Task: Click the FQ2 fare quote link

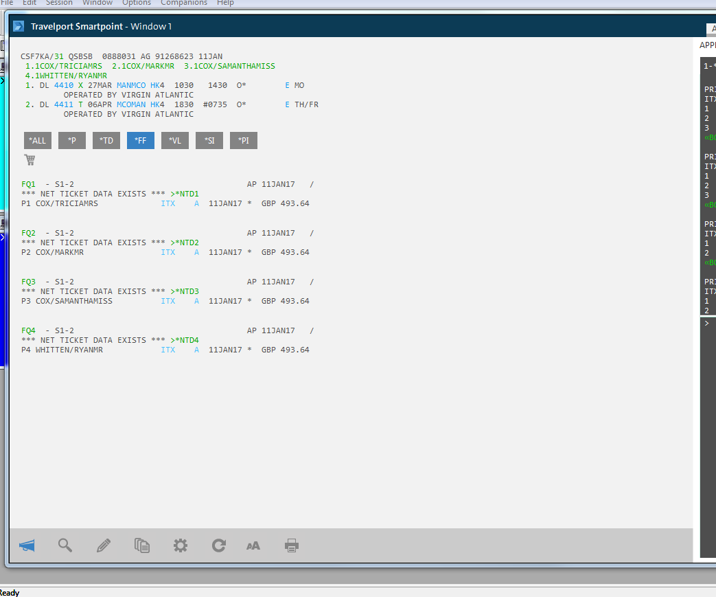Action: (28, 233)
